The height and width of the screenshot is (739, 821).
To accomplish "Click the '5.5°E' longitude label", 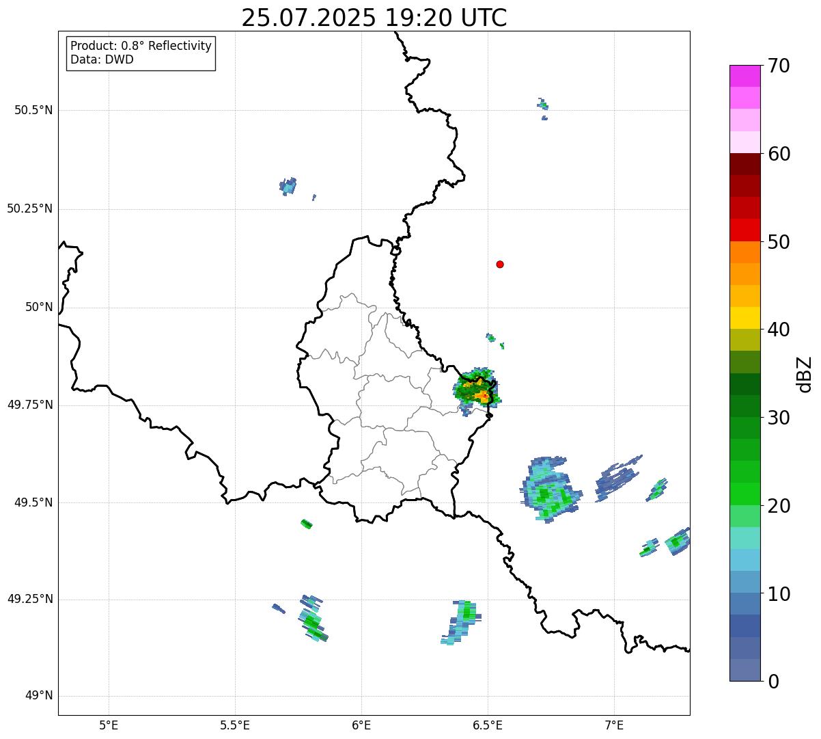I will [x=235, y=725].
